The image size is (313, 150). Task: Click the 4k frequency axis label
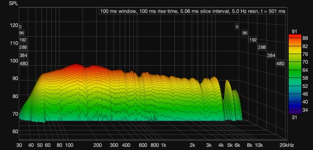click(221, 145)
